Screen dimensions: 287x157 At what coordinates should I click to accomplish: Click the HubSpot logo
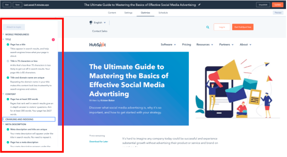point(98,45)
